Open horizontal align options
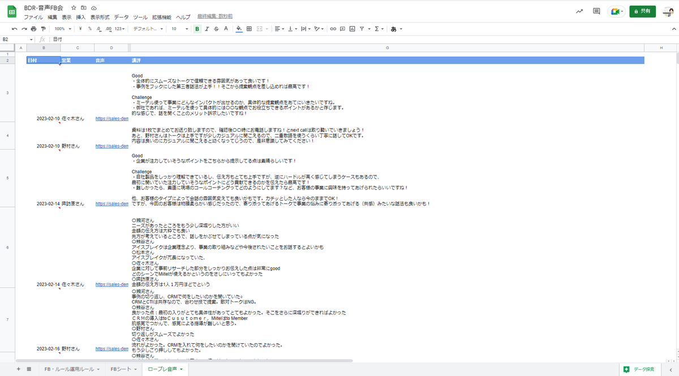The height and width of the screenshot is (376, 679). coord(279,28)
